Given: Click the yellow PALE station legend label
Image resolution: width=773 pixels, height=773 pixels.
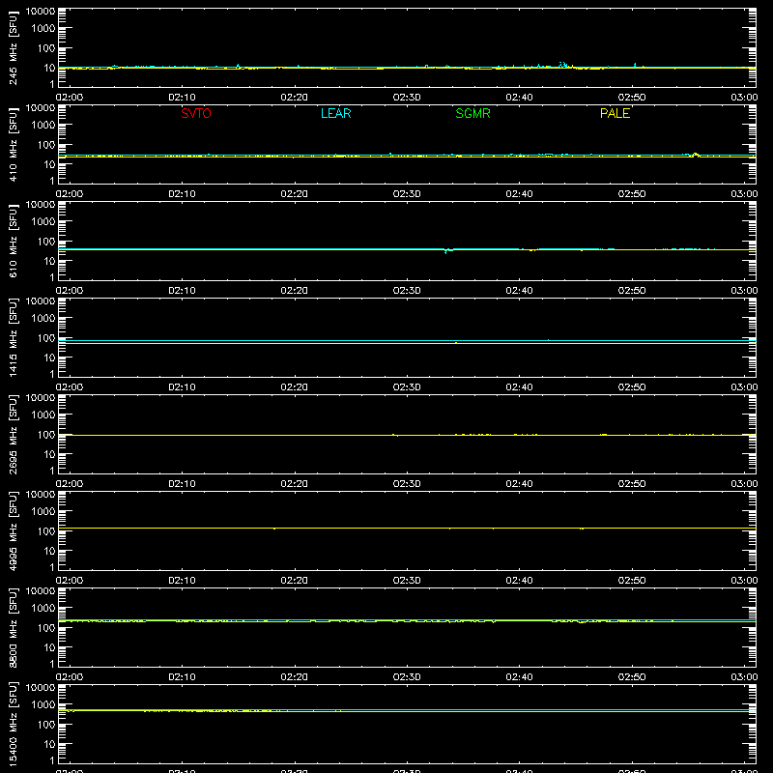Looking at the screenshot, I should click(x=615, y=113).
